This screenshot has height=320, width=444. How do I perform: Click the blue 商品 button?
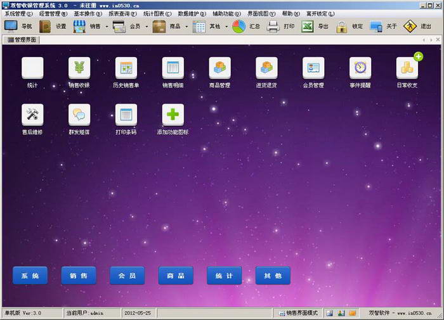pyautogui.click(x=176, y=275)
